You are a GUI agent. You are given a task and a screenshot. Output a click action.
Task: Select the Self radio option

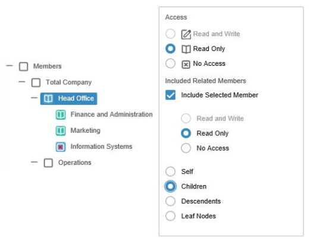click(170, 171)
